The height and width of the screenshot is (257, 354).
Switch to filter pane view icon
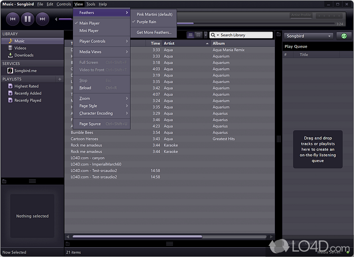[x=199, y=35]
